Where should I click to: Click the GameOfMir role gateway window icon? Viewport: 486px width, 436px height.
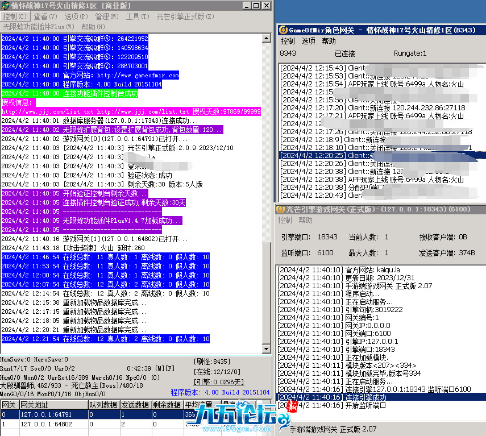(x=283, y=30)
